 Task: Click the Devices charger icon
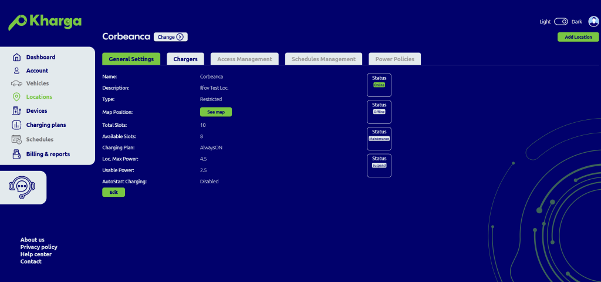click(16, 110)
